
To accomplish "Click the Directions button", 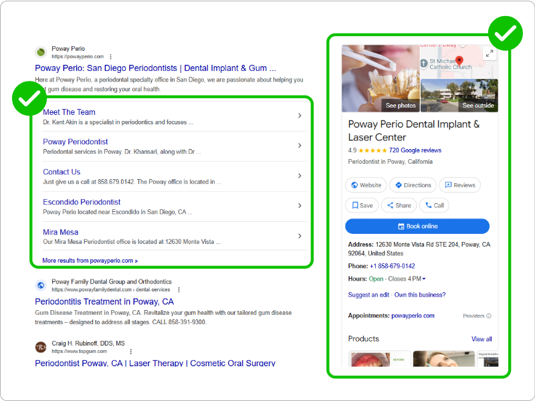I will coord(413,185).
